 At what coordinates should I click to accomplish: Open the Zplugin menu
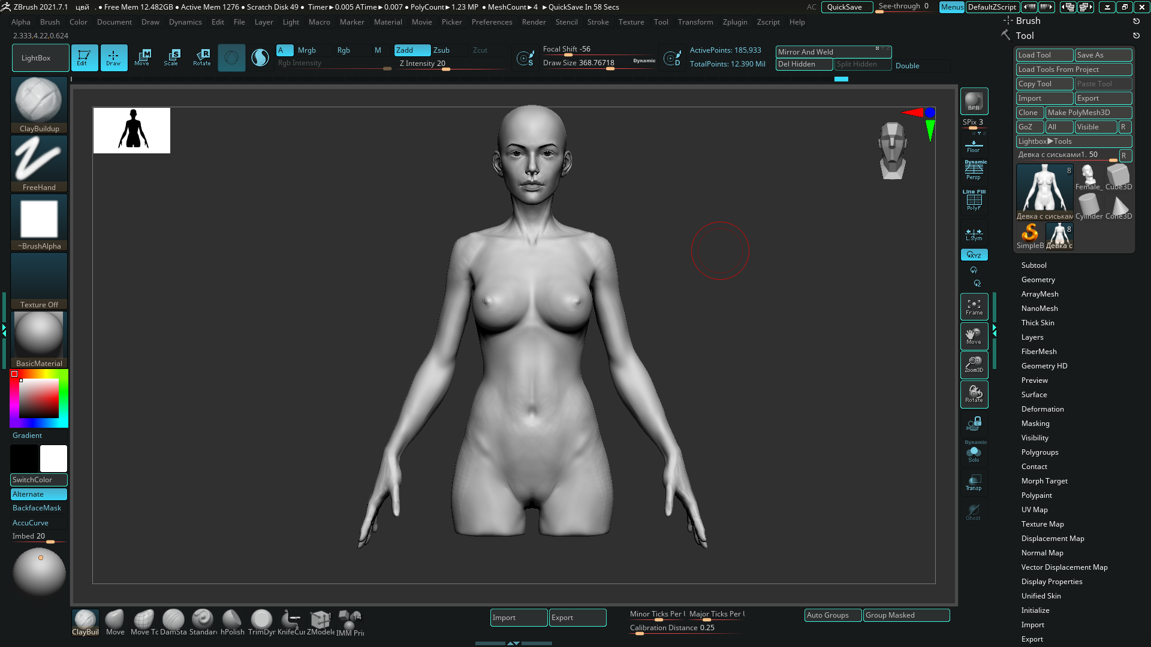point(735,22)
